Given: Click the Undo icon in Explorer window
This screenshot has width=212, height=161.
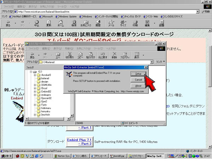Looking at the screenshot, I should [x=102, y=55].
